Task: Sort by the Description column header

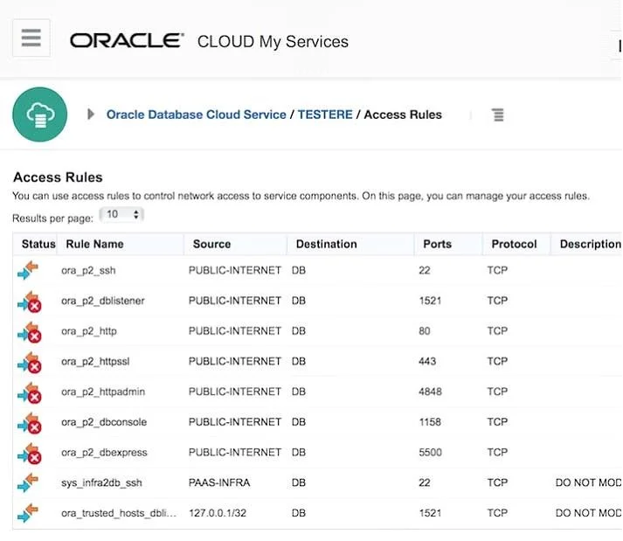Action: (x=590, y=244)
